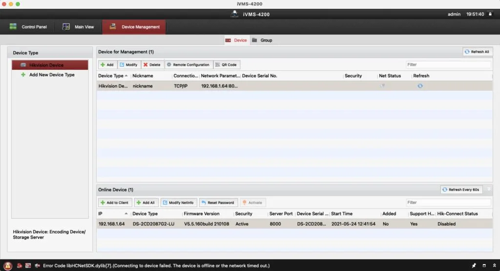
Task: Click the Server Port column header
Action: [x=281, y=213]
